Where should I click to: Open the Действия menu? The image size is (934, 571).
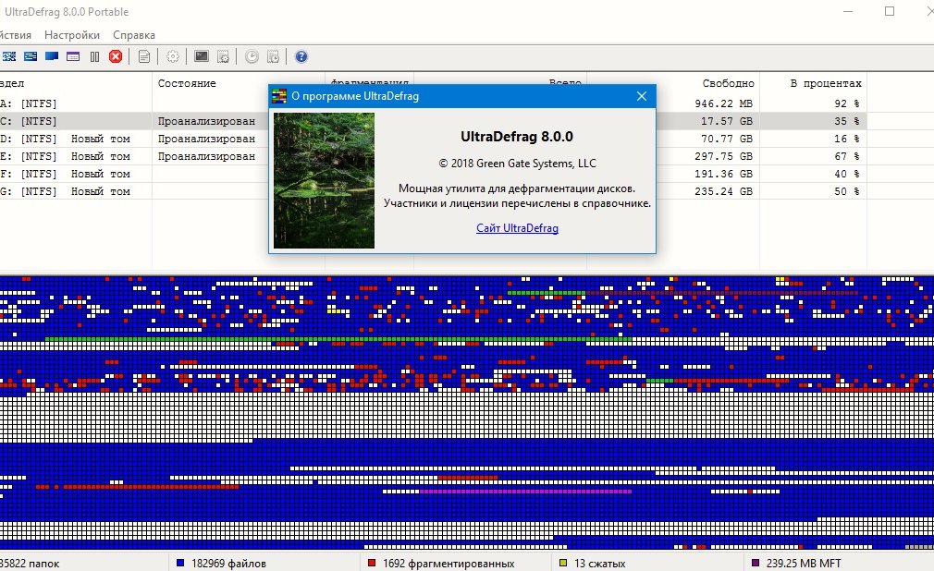(x=14, y=35)
